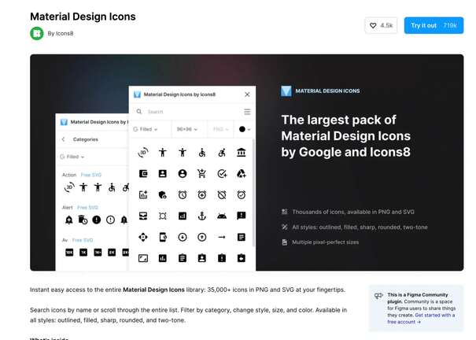The width and height of the screenshot is (476, 340).
Task: Go back from Categories using chevron
Action: (x=63, y=139)
